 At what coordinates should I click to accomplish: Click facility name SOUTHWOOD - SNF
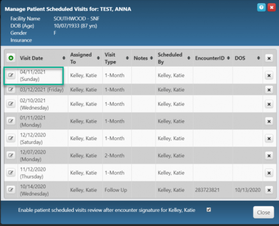(x=76, y=19)
